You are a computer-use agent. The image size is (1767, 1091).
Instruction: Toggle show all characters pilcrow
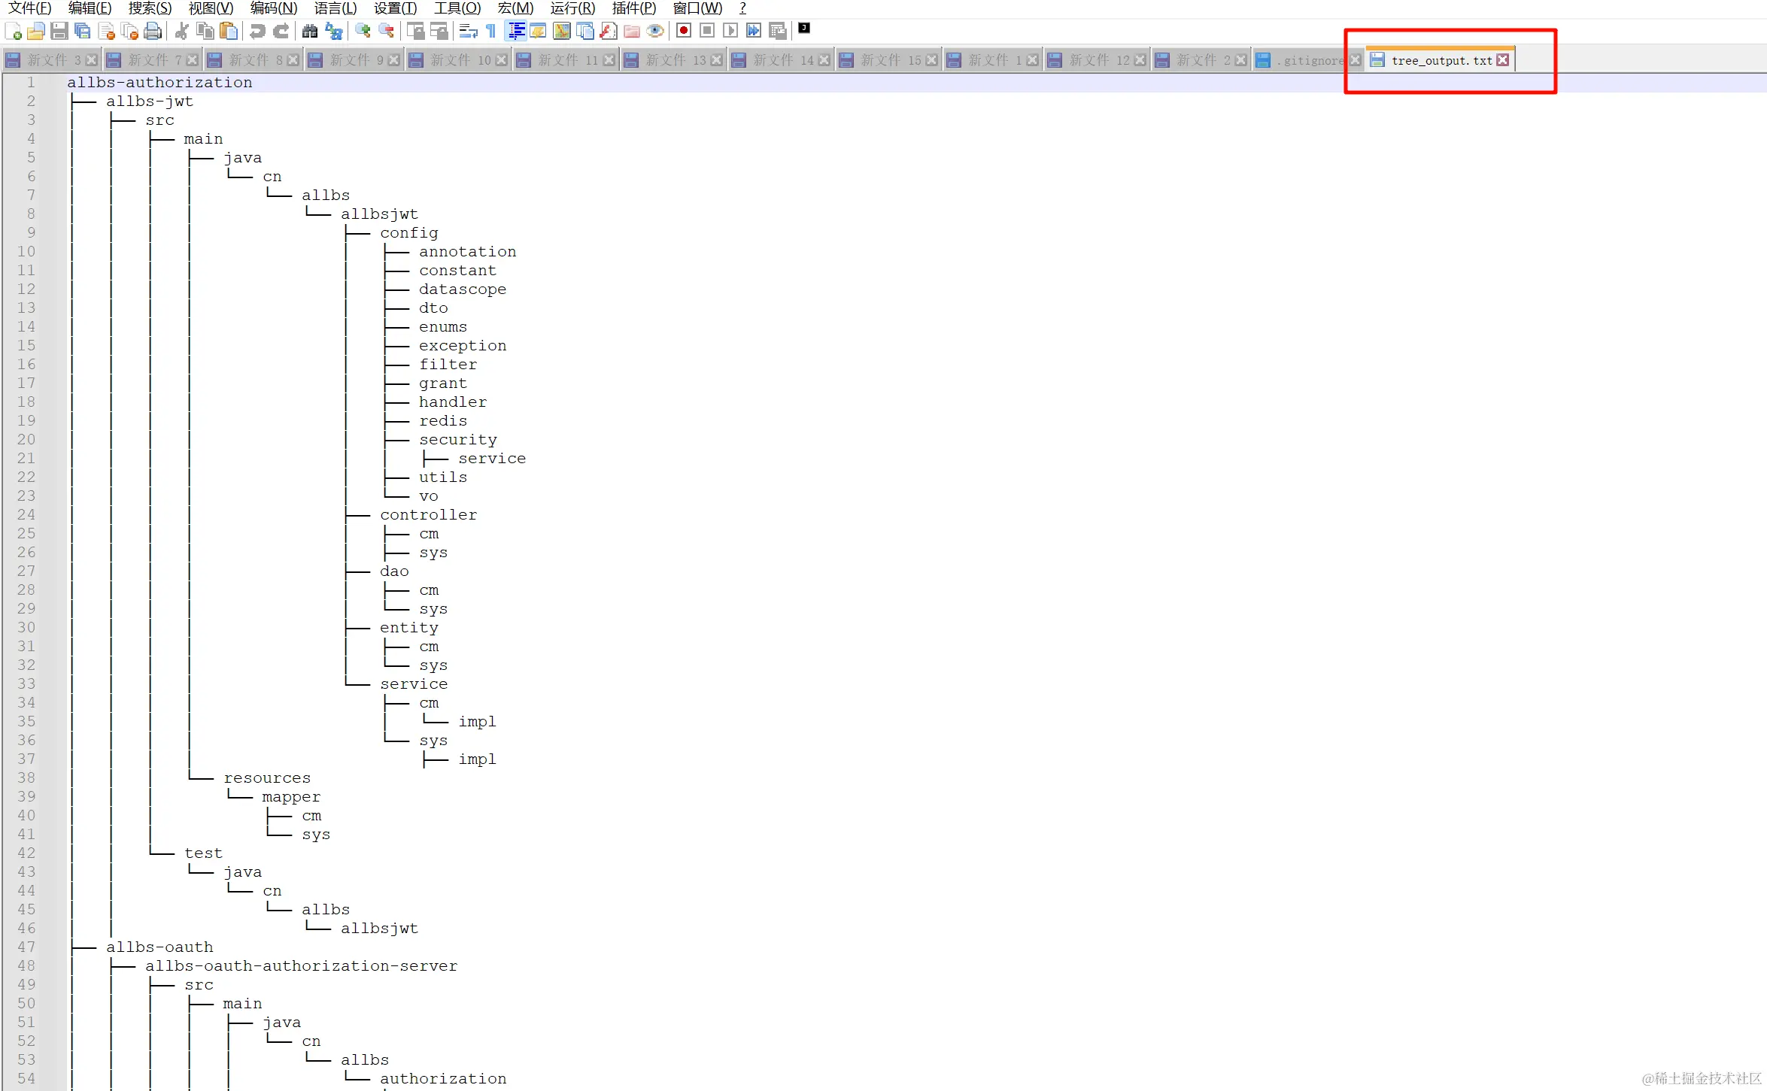point(491,31)
